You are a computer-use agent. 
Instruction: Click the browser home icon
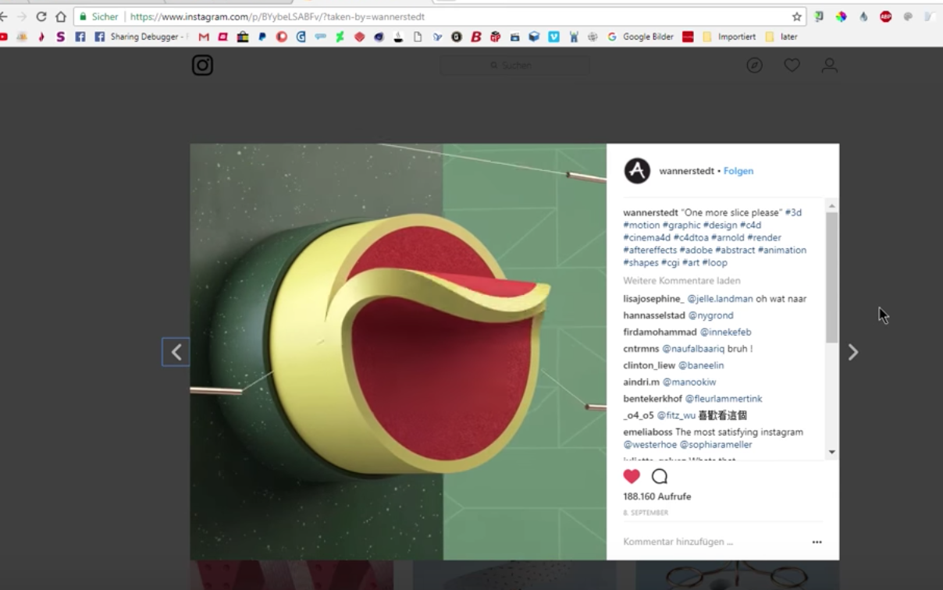[61, 16]
